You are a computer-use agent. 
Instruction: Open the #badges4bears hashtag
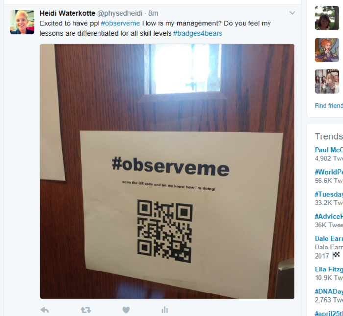[x=198, y=33]
